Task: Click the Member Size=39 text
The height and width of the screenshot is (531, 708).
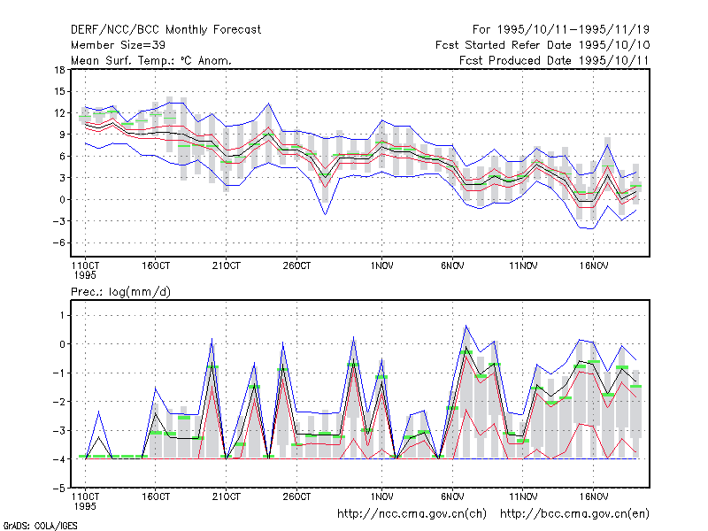Action: pos(118,45)
